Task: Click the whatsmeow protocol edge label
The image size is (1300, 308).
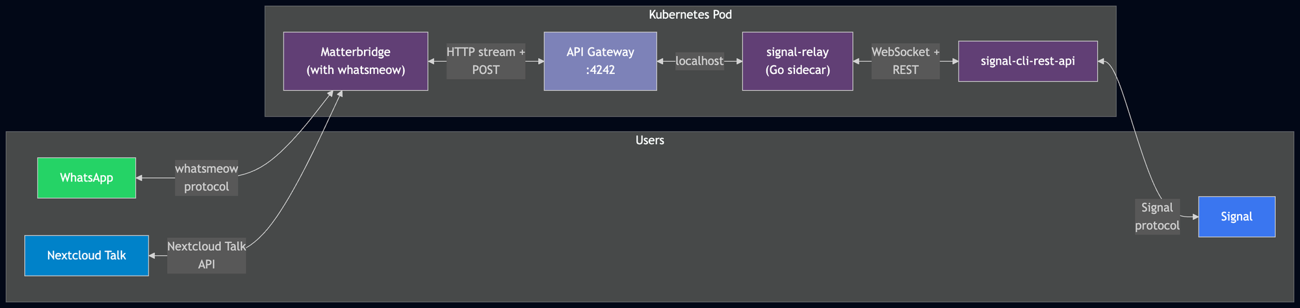Action: pyautogui.click(x=206, y=178)
